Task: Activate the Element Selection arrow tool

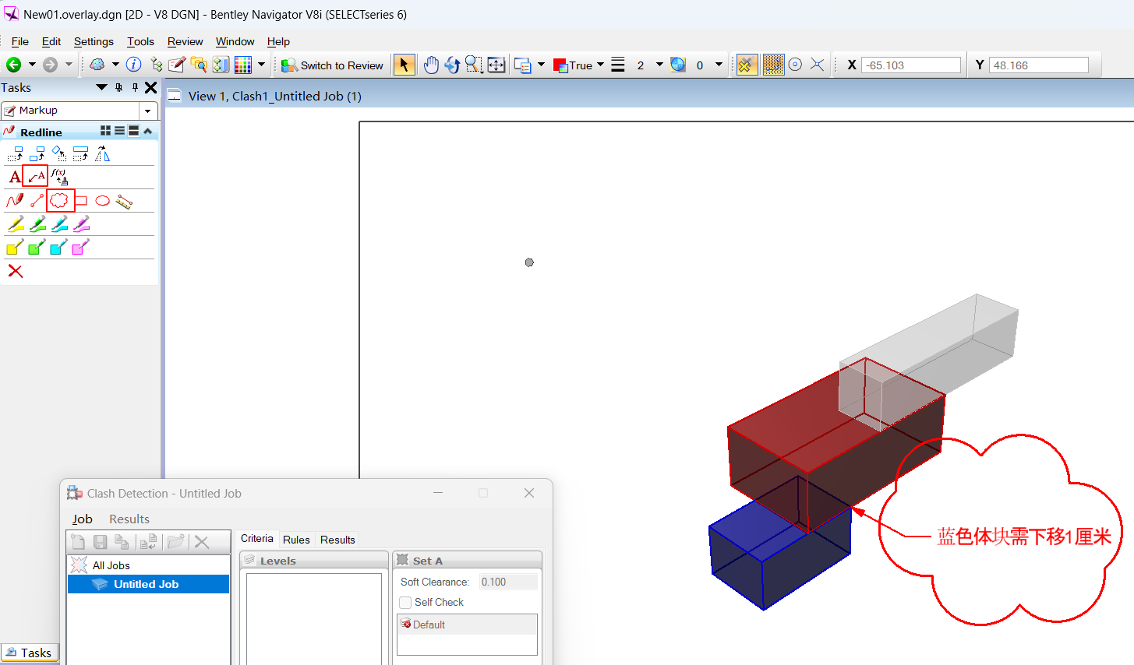Action: pyautogui.click(x=404, y=65)
